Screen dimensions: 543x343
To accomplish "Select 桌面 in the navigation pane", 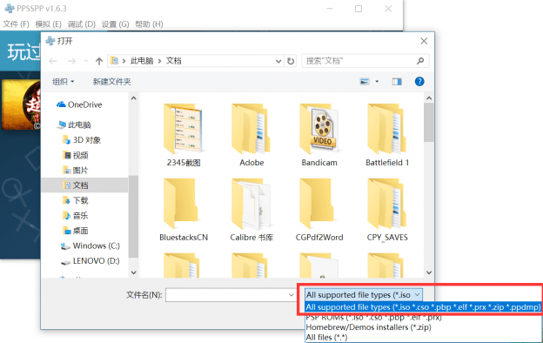I will coord(76,231).
